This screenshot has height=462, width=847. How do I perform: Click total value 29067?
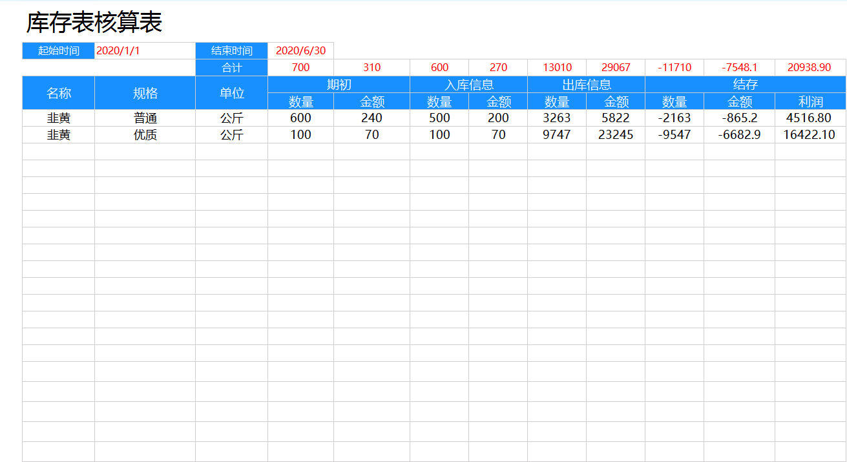616,67
